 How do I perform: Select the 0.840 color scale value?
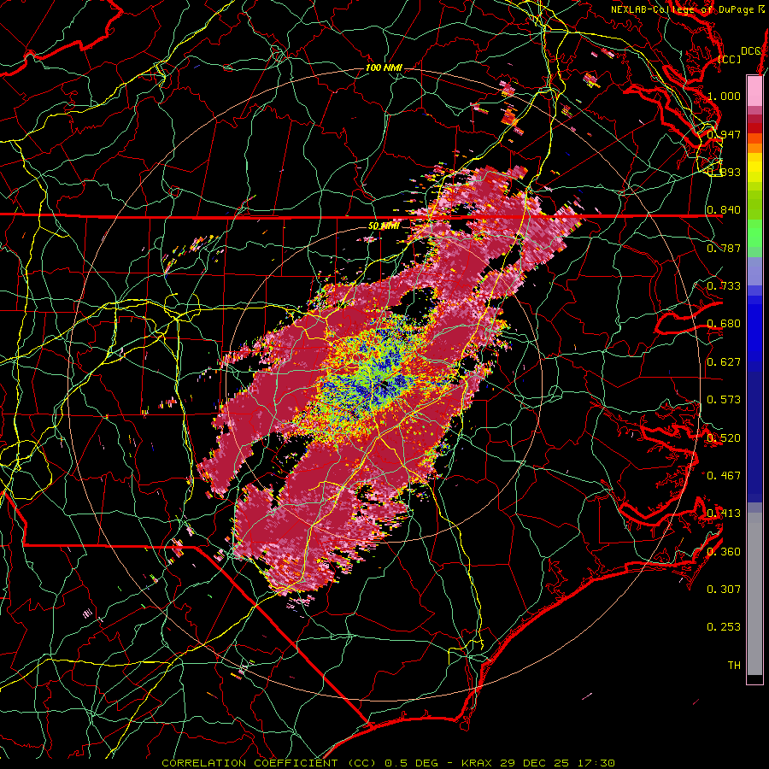(724, 210)
